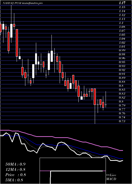Select the 0.99 price axis label
The height and width of the screenshot is (184, 132).
tap(122, 50)
